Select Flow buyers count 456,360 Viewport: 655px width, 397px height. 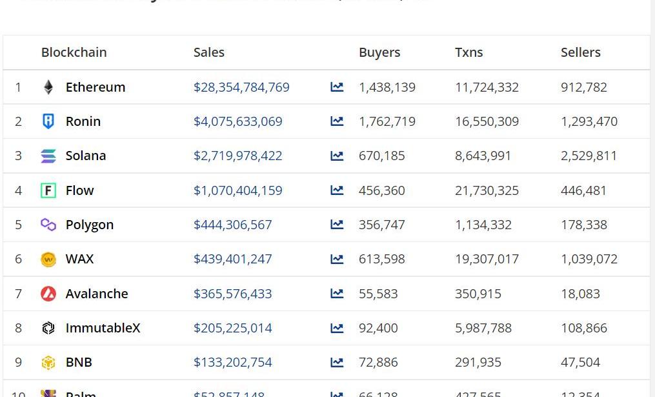382,190
